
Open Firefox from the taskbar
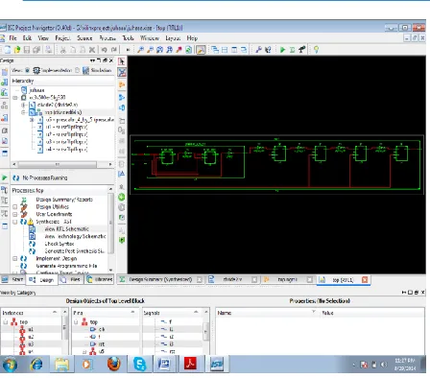pos(113,364)
